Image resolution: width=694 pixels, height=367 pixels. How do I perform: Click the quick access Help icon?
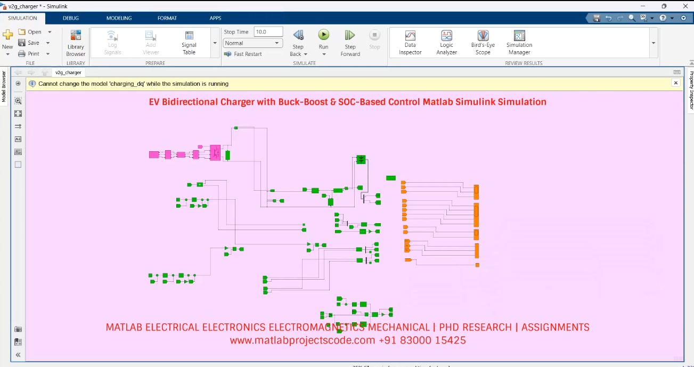click(663, 18)
